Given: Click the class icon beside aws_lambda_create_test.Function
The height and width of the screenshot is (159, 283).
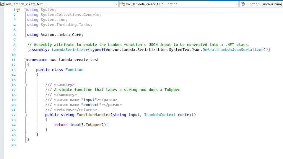Looking at the screenshot, I should pyautogui.click(x=123, y=4).
